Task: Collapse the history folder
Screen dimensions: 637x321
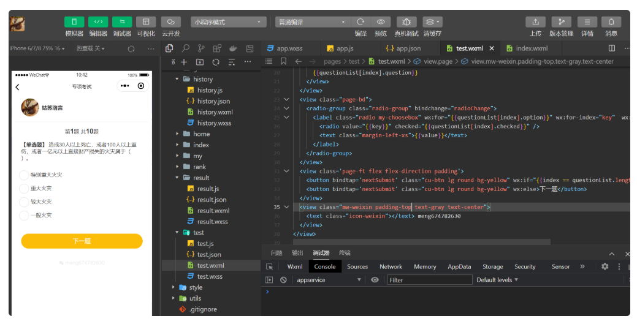Action: [177, 79]
